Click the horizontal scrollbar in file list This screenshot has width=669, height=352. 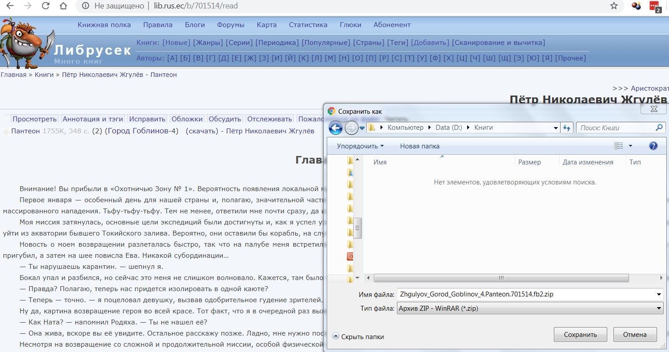501,278
